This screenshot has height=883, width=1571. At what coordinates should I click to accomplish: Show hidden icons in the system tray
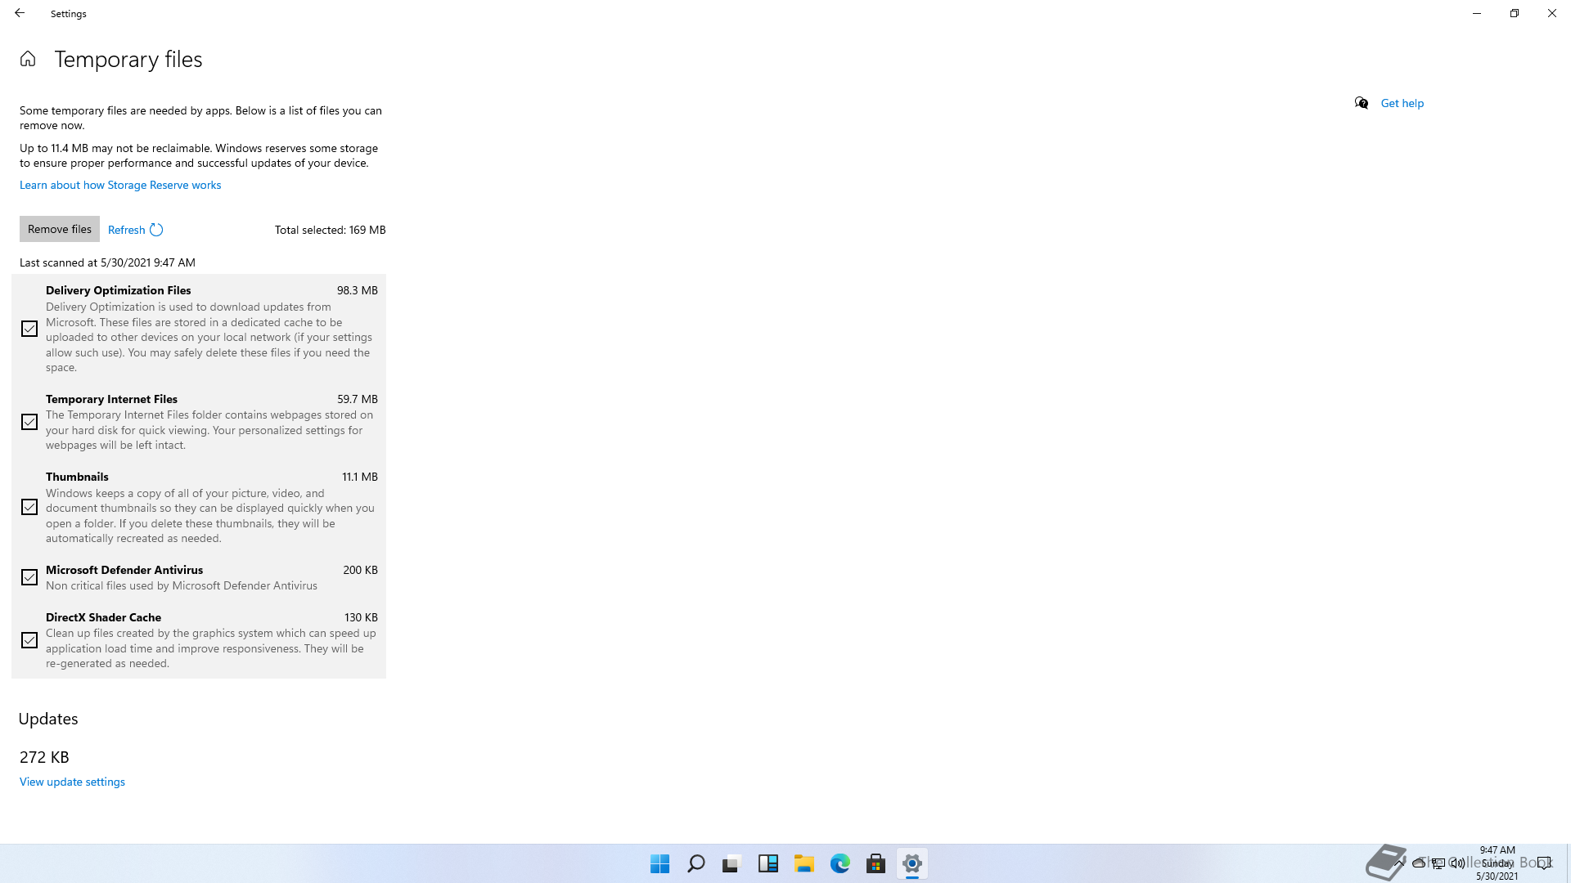pyautogui.click(x=1400, y=863)
